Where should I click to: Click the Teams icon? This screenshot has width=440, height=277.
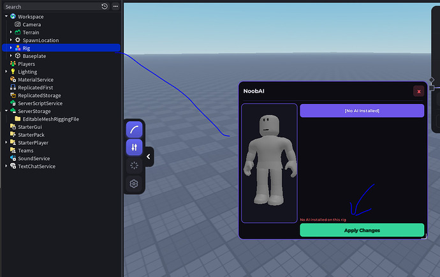click(13, 150)
